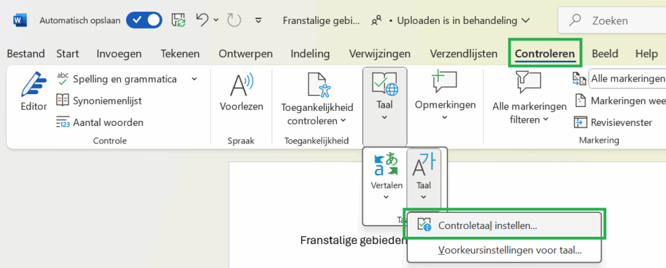Click the save icon in title bar
The height and width of the screenshot is (268, 666).
point(179,20)
